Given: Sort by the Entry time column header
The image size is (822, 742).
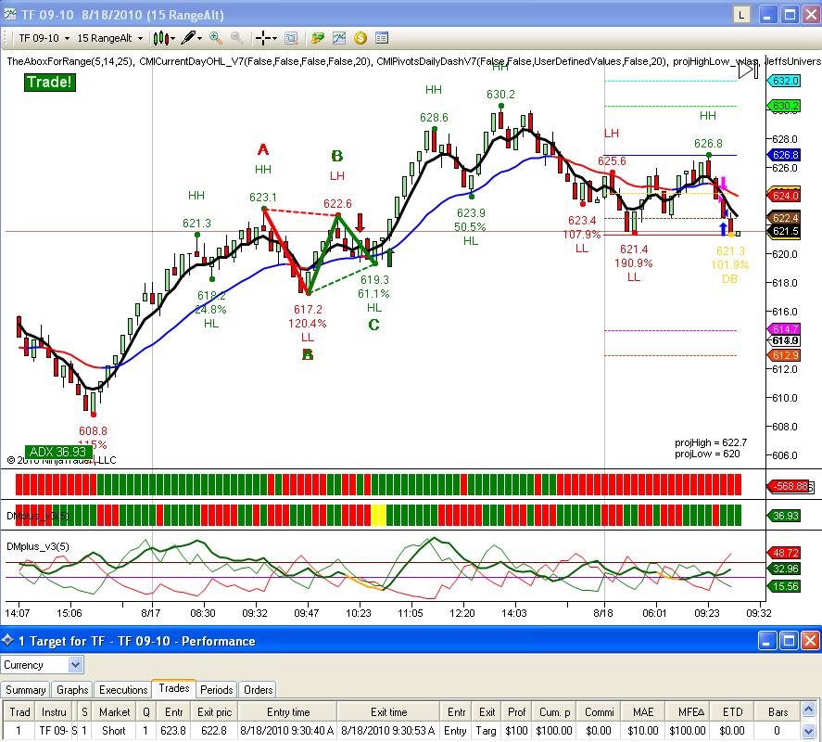Looking at the screenshot, I should [x=288, y=712].
